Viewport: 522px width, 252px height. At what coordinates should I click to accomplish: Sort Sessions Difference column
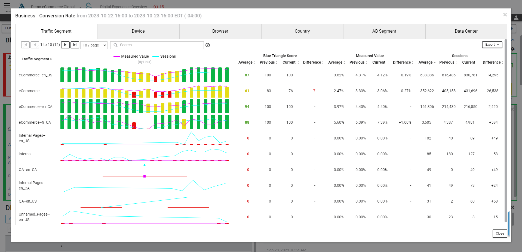coord(493,62)
